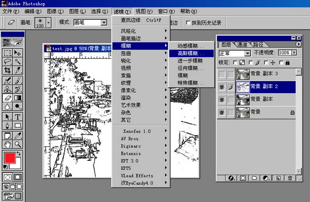Image resolution: width=310 pixels, height=202 pixels.
Task: Expand the 风格化 filter submenu
Action: (x=141, y=31)
